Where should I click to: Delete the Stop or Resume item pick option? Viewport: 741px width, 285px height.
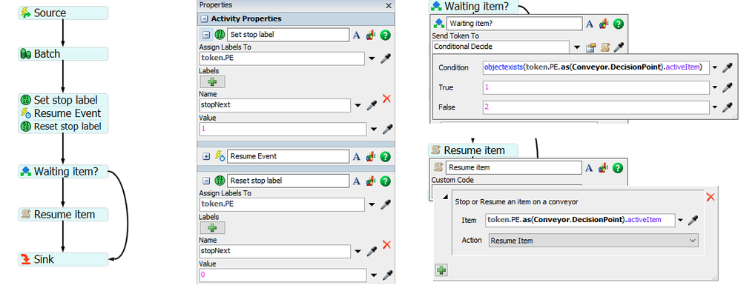click(711, 197)
